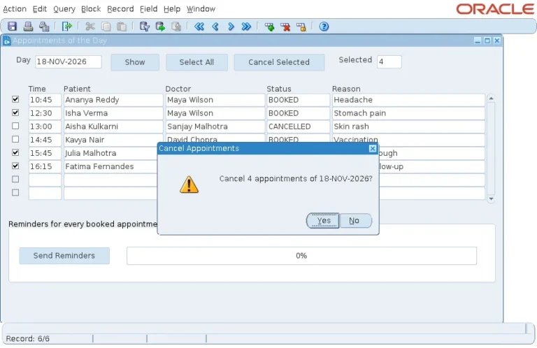
Task: Click the Copy icon
Action: click(106, 27)
